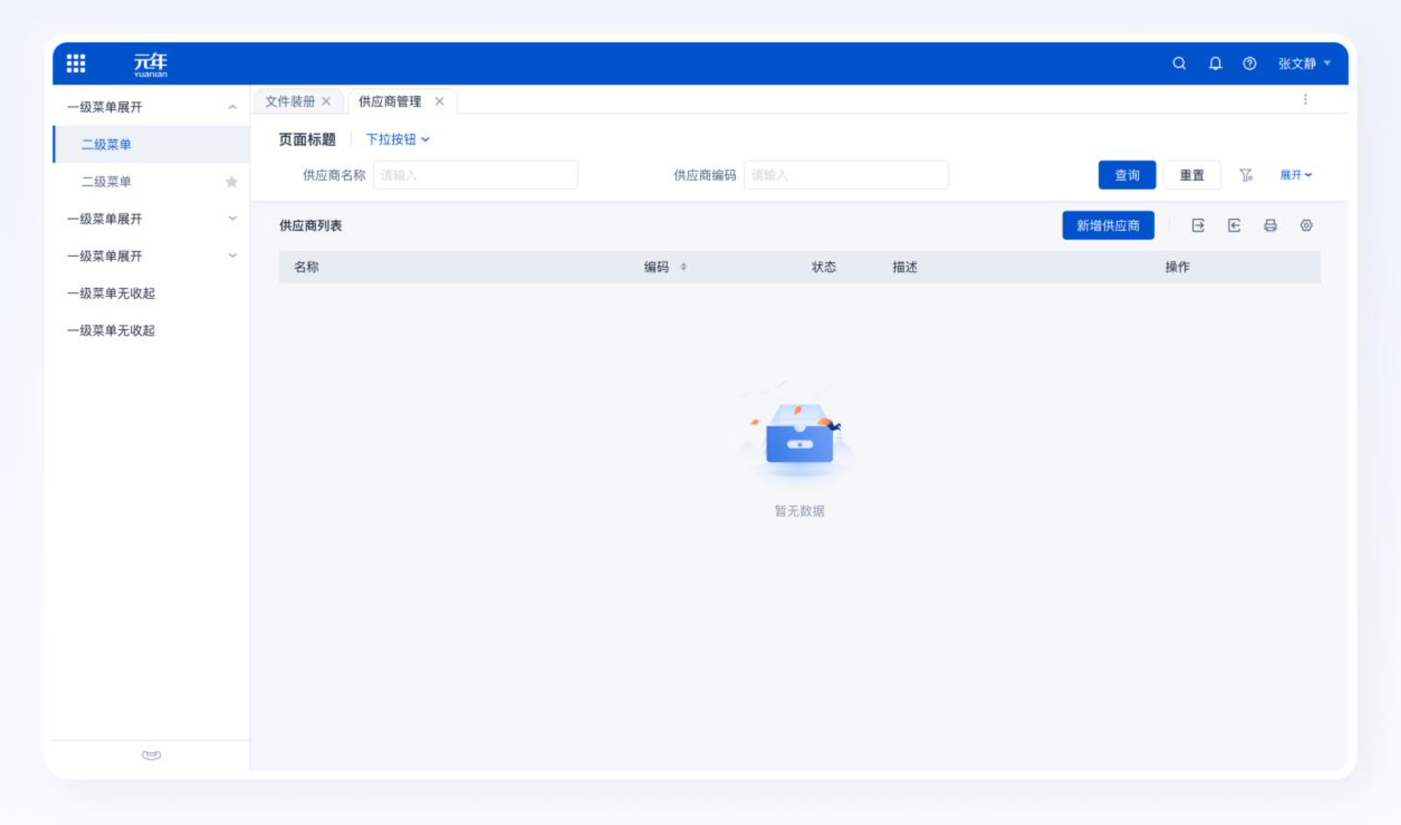Screen dimensions: 1401x825
Task: Open table column settings gear
Action: click(1306, 225)
